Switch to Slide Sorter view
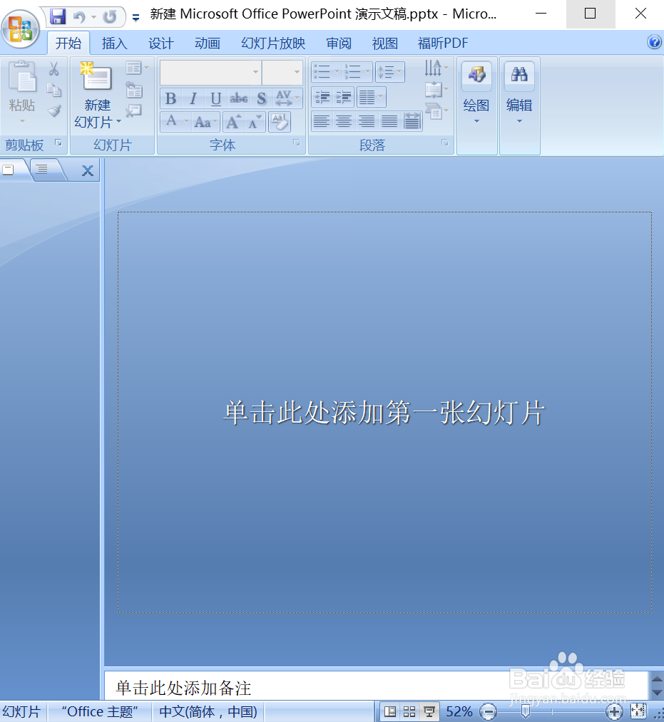 point(408,711)
